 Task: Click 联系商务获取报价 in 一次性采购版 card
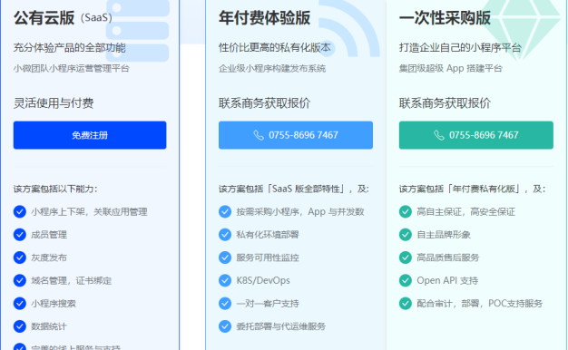pos(445,103)
